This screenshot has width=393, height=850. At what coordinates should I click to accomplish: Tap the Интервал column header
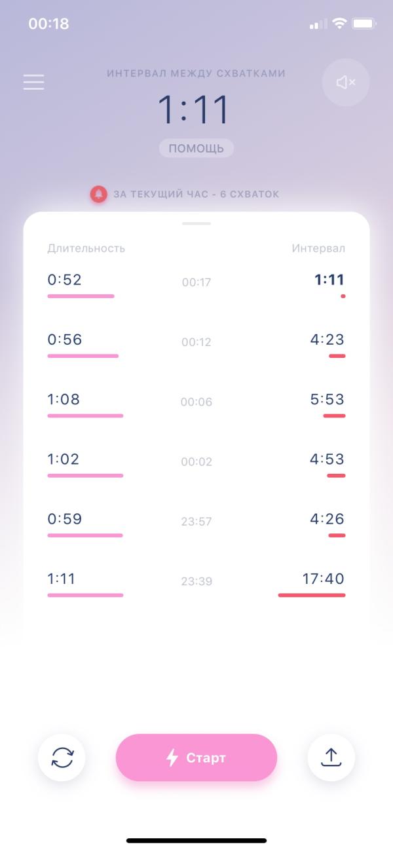[x=318, y=248]
